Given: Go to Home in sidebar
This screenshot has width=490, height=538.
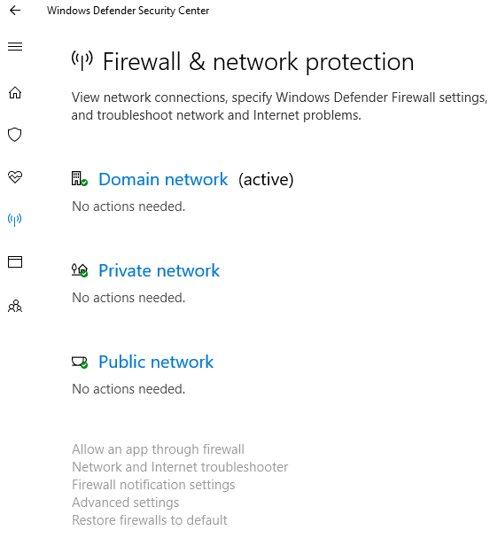Looking at the screenshot, I should pos(15,93).
